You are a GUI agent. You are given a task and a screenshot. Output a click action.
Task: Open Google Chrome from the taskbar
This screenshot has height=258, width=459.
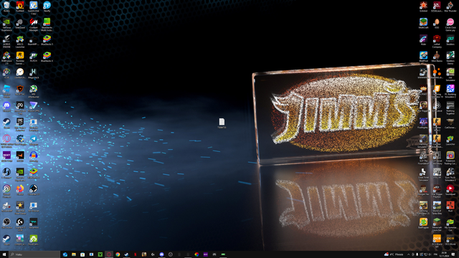pos(118,254)
